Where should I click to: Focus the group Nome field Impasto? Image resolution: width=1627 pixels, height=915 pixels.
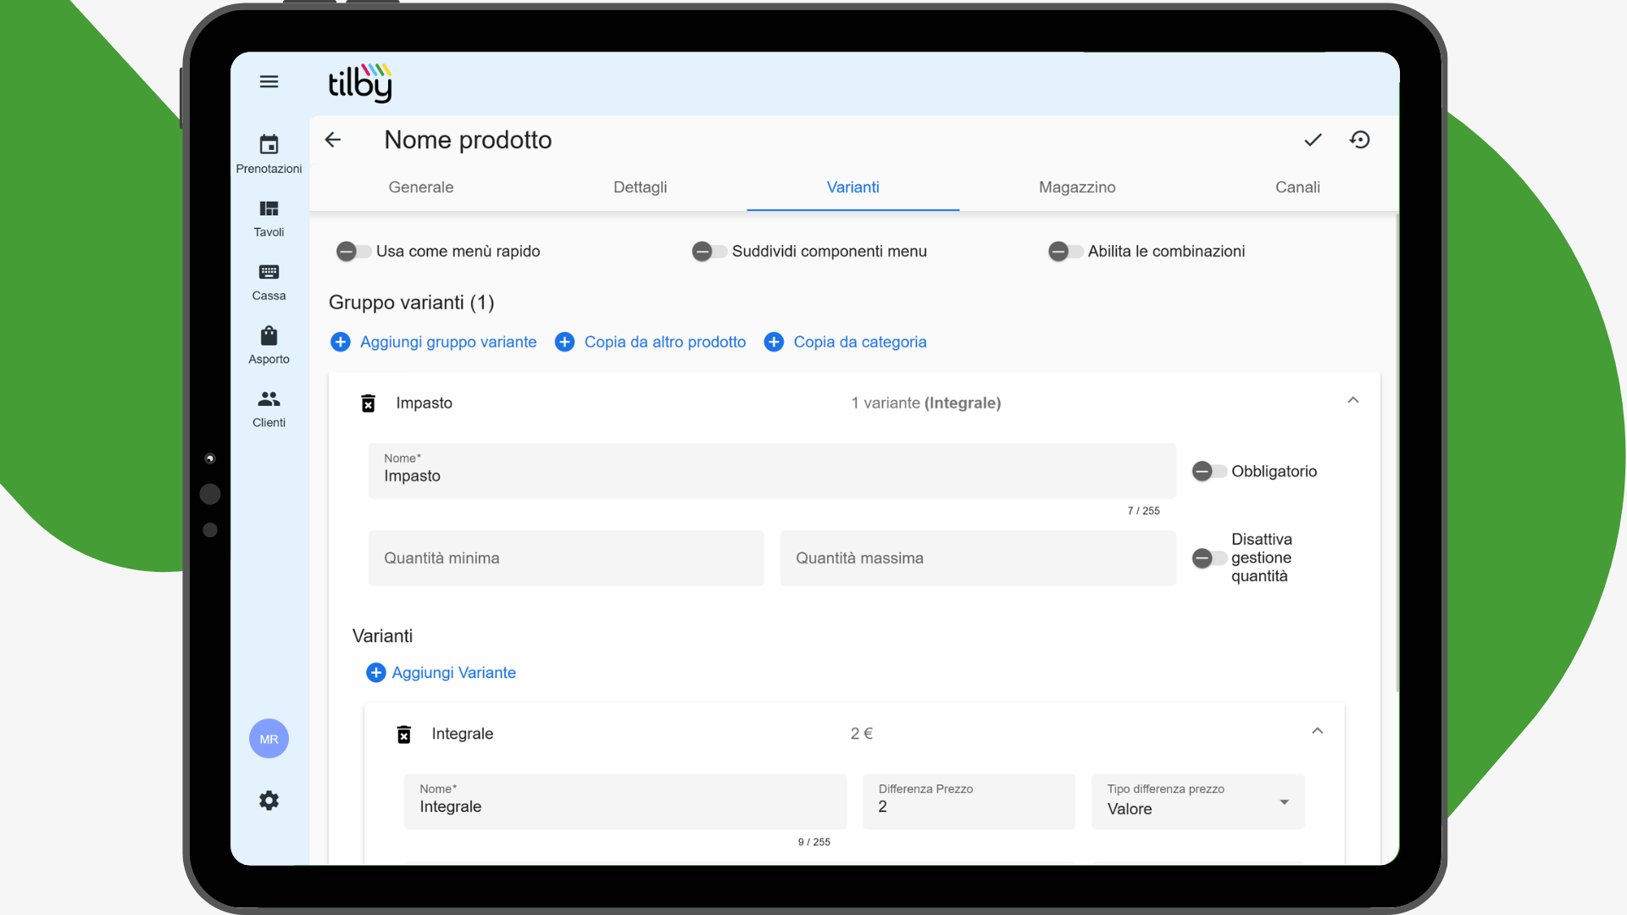click(x=772, y=471)
